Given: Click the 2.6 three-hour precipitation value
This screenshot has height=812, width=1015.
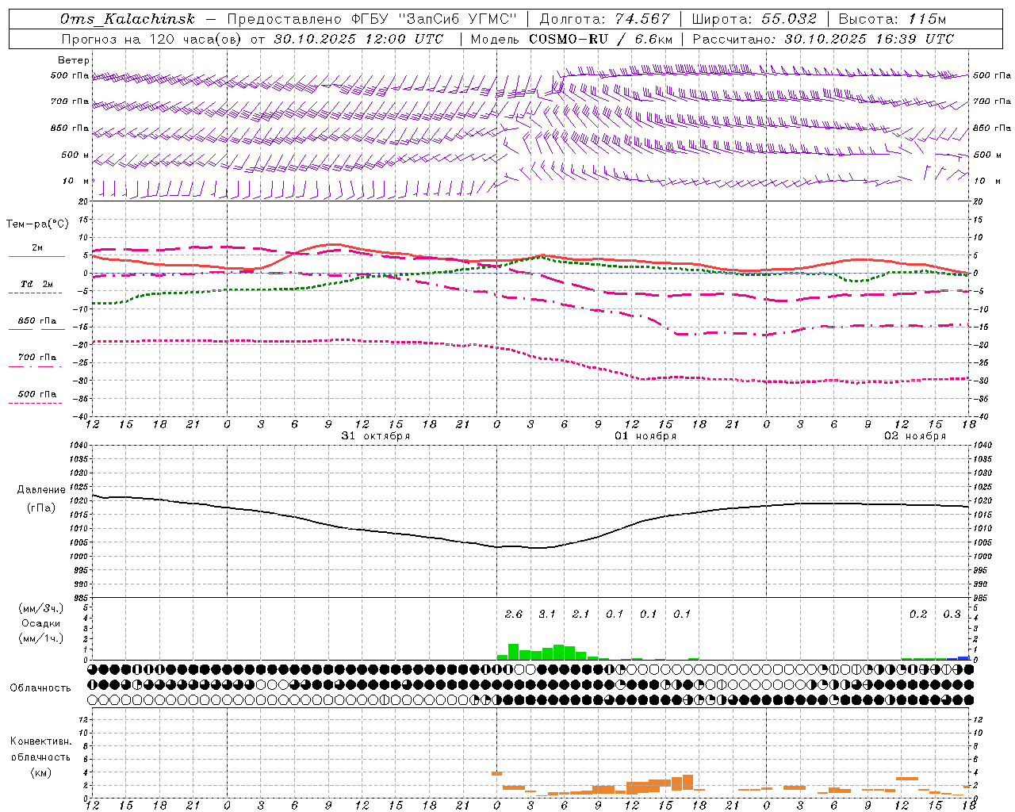Looking at the screenshot, I should coord(514,614).
